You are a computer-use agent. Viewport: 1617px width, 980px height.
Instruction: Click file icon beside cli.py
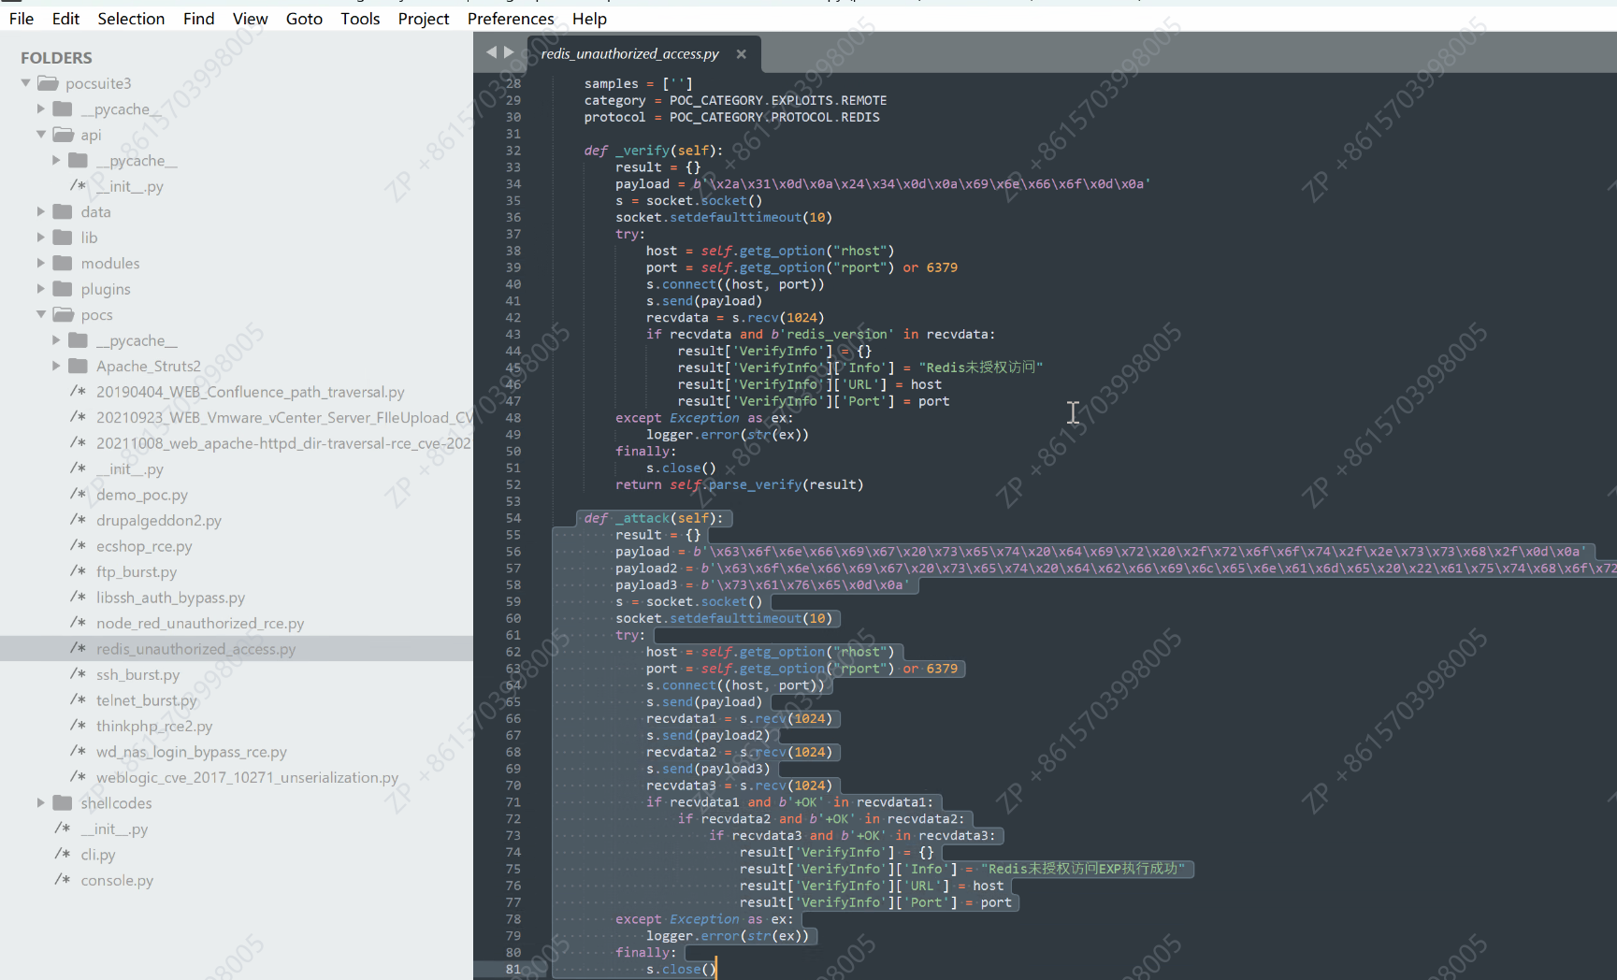[x=63, y=854]
